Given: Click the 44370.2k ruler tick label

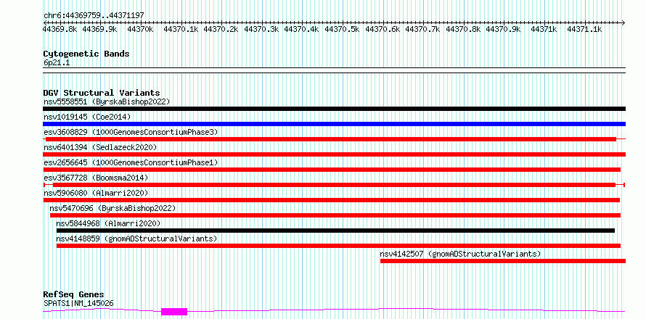Looking at the screenshot, I should coord(221,30).
